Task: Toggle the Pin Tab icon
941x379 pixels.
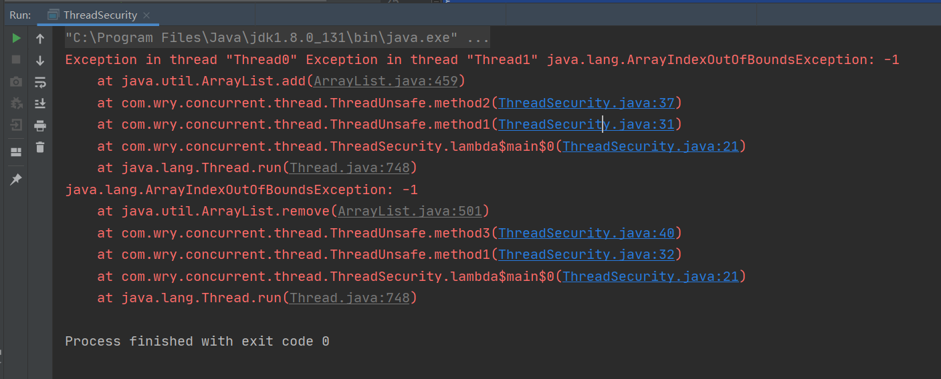Action: 16,179
